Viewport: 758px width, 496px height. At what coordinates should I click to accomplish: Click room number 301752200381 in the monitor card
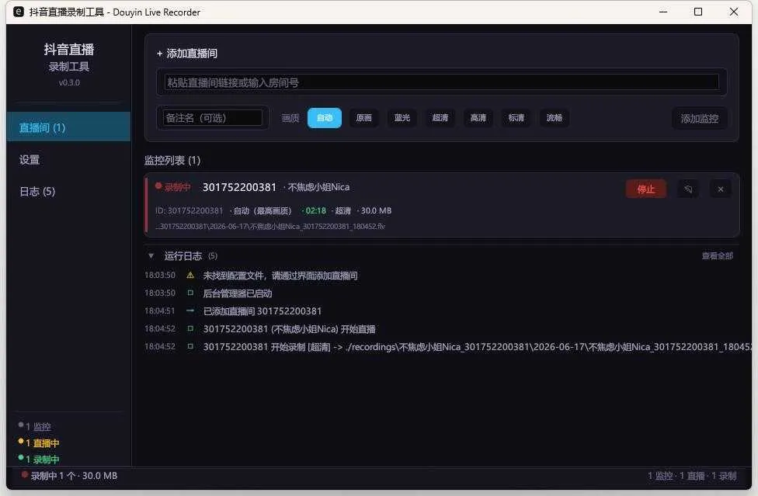(239, 187)
